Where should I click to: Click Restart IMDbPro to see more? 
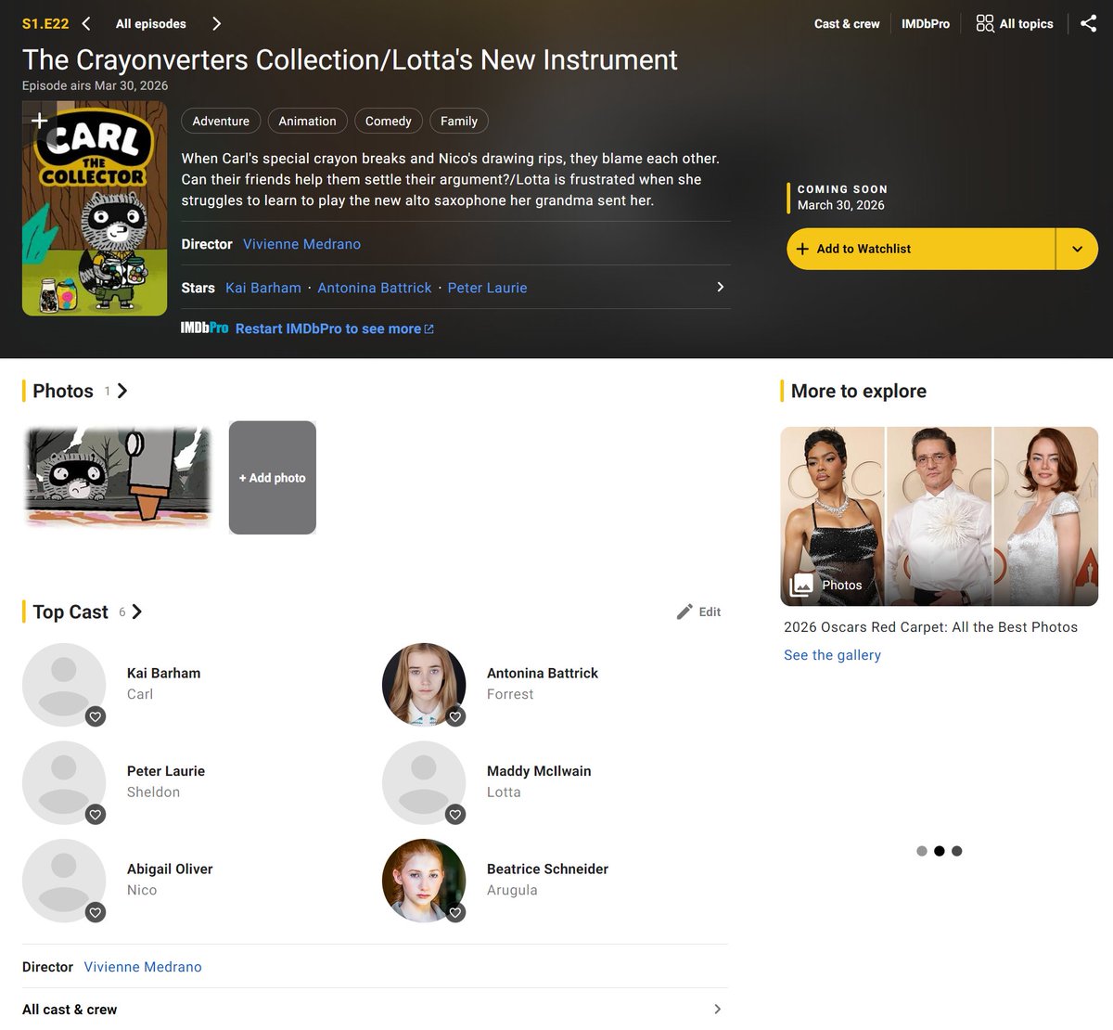point(334,328)
